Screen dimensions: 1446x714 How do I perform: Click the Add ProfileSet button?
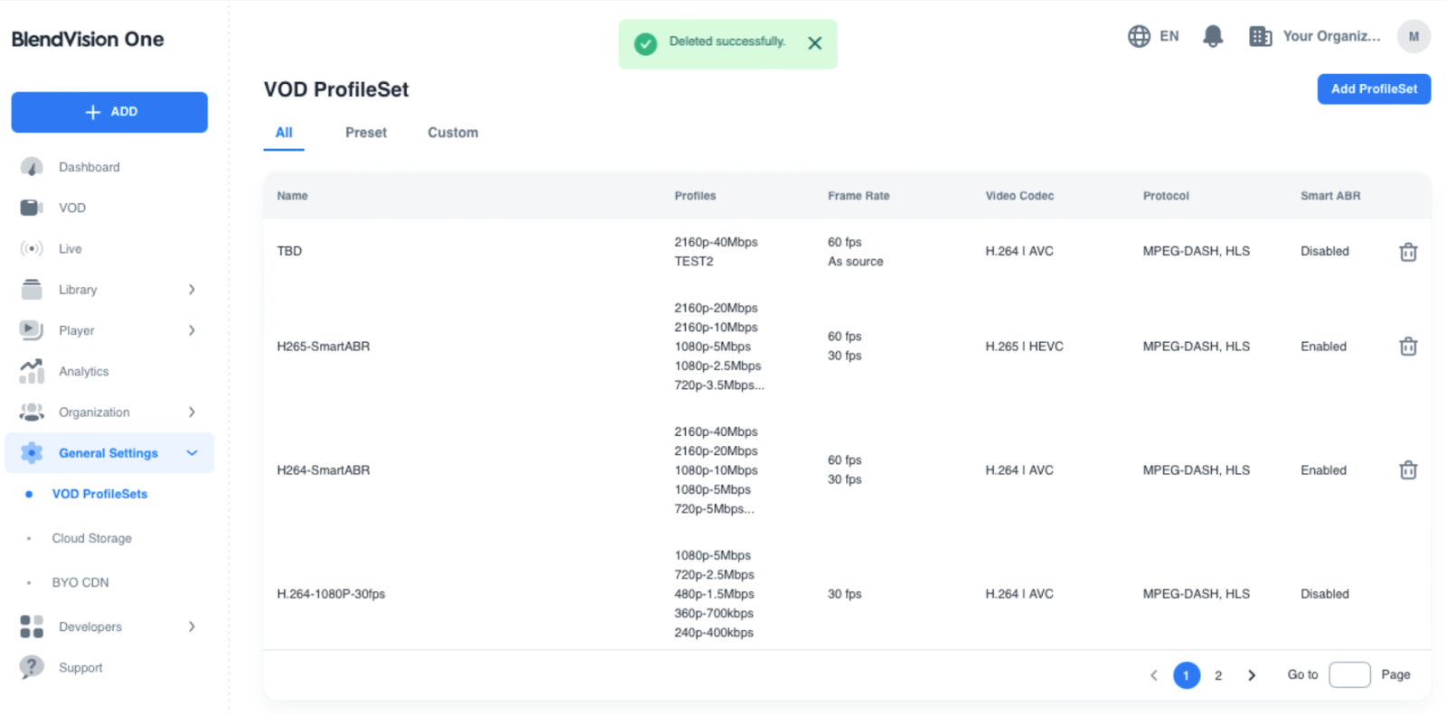click(x=1373, y=88)
